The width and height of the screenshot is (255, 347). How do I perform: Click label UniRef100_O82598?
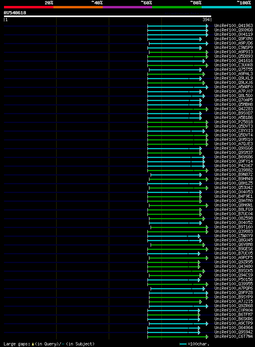pos(233,218)
